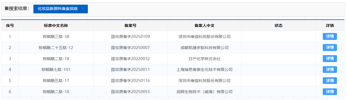
Task: Select the cell 棕榈酰五肽-17
Action: point(56,81)
